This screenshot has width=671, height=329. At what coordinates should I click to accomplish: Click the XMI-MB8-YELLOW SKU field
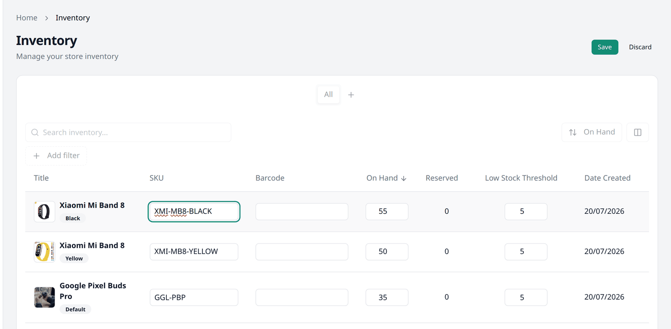(194, 252)
